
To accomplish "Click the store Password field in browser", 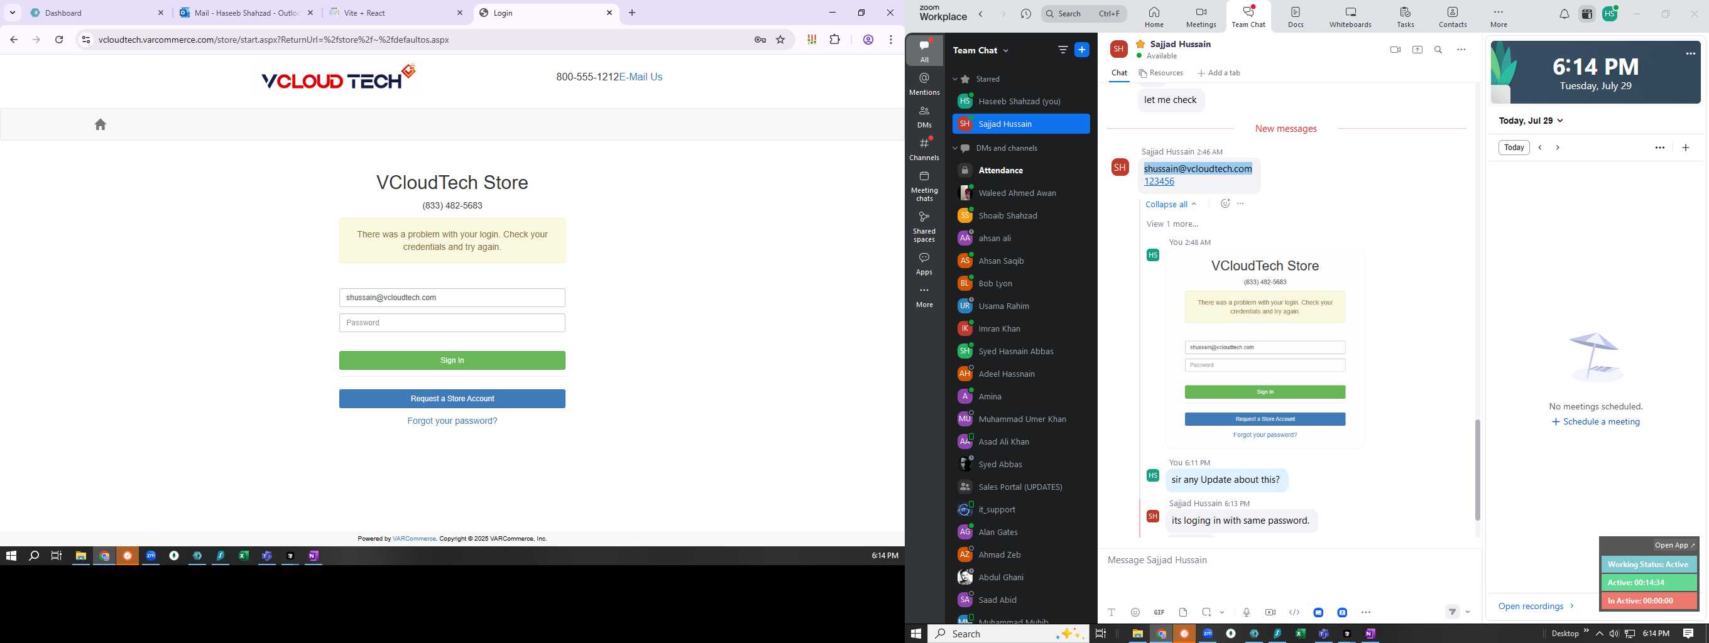I will (452, 323).
